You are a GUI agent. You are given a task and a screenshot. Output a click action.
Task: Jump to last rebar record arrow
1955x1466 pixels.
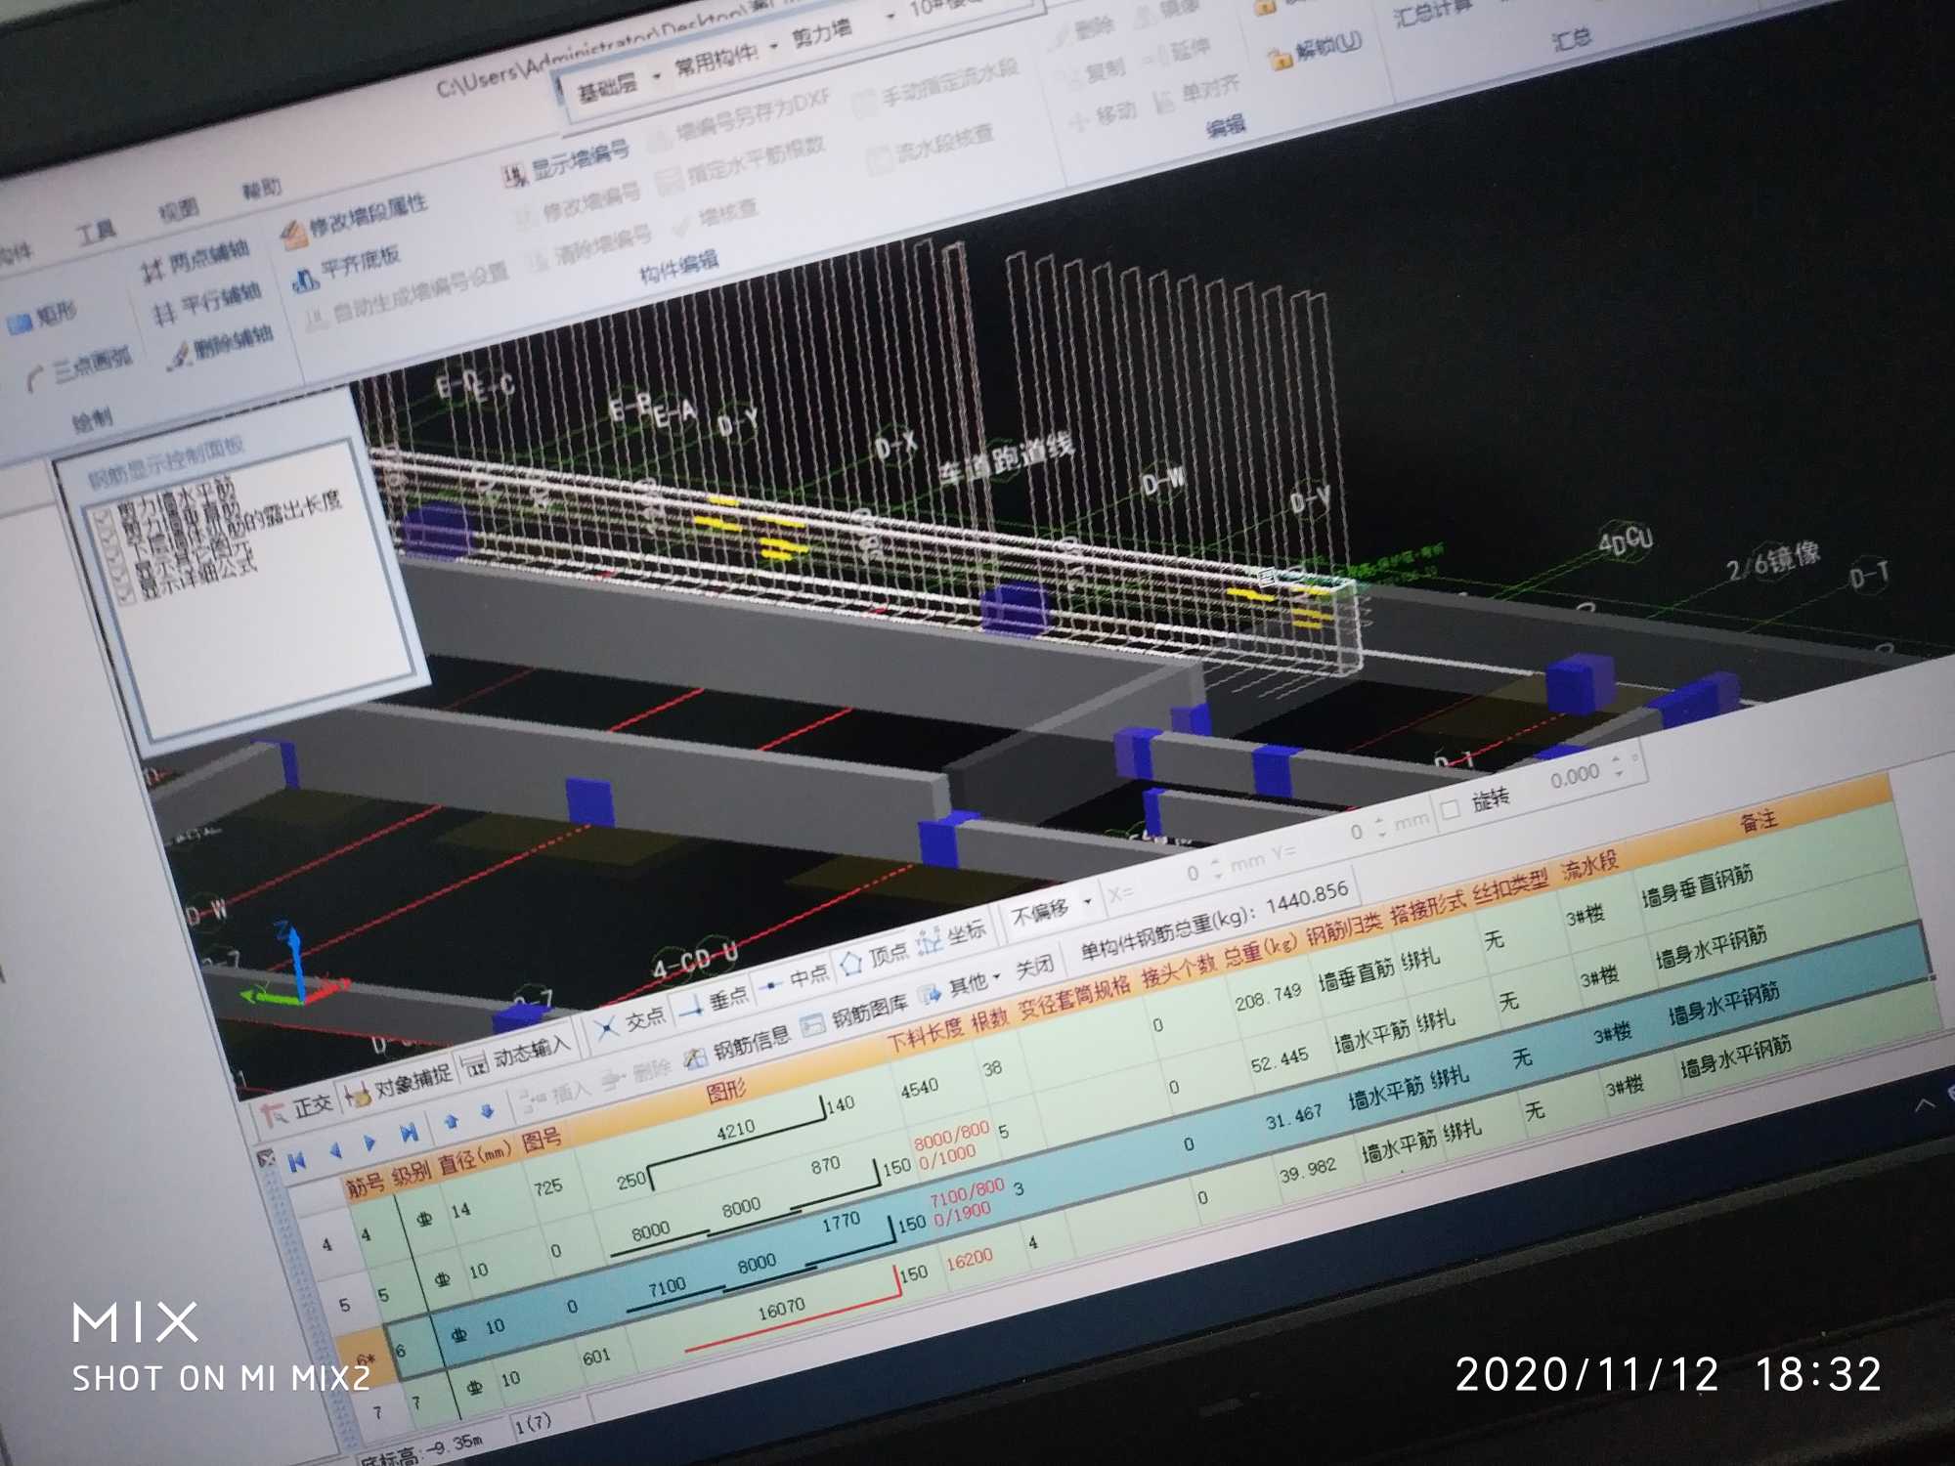[x=409, y=1132]
